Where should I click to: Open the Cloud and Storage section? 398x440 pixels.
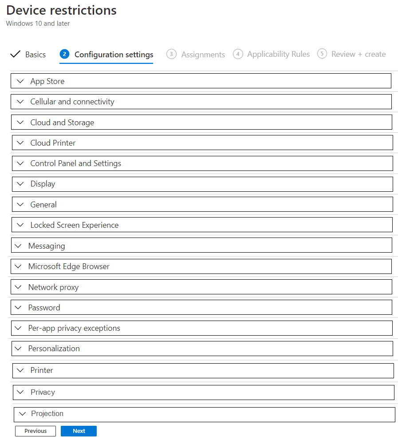coord(62,123)
